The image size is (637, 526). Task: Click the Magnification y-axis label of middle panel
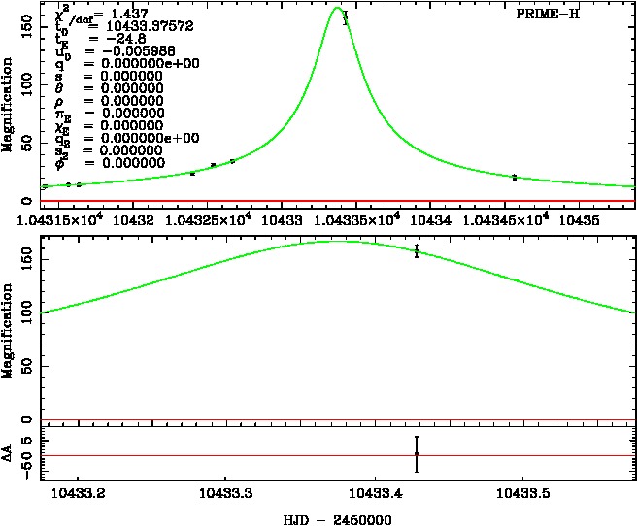[10, 330]
